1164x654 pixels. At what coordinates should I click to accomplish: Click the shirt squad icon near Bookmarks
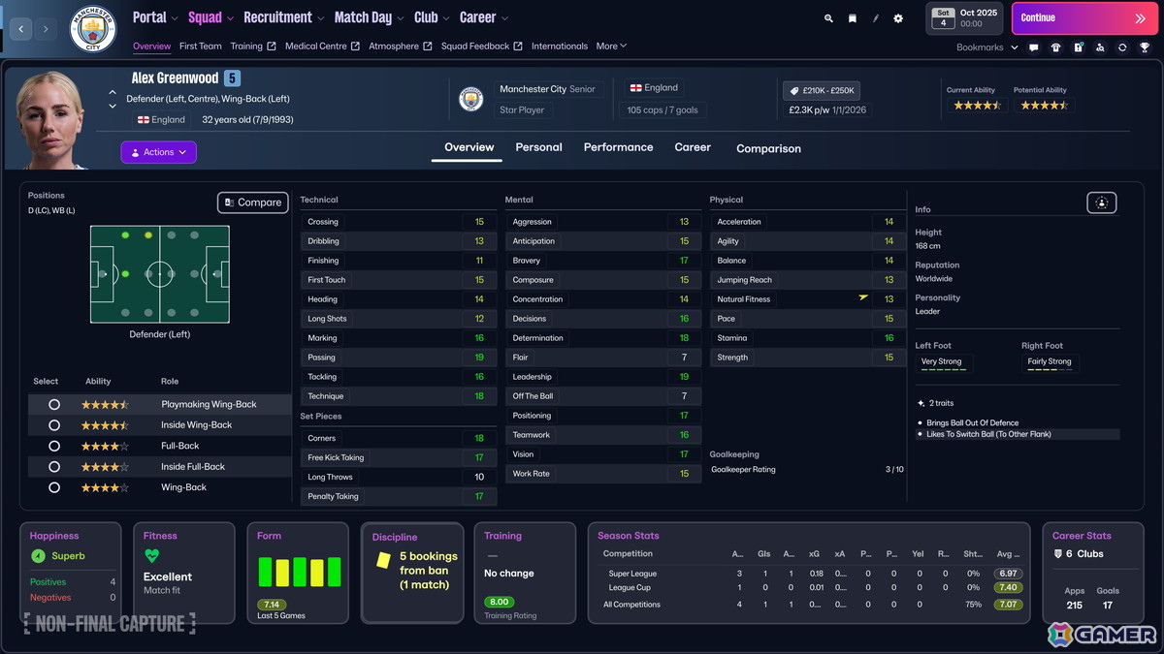click(1055, 47)
